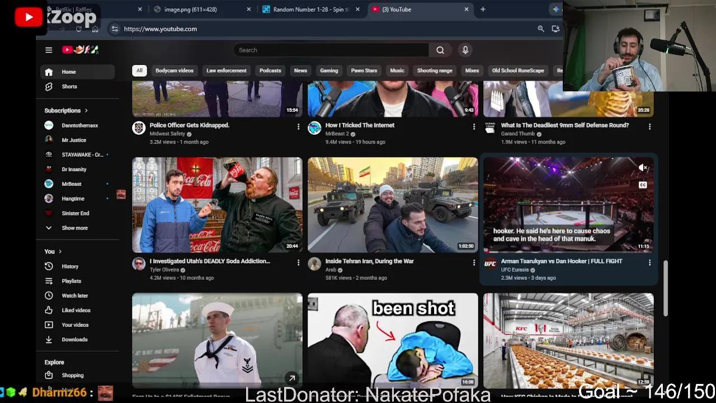Click the voice search microphone icon
The width and height of the screenshot is (716, 403).
click(x=465, y=50)
